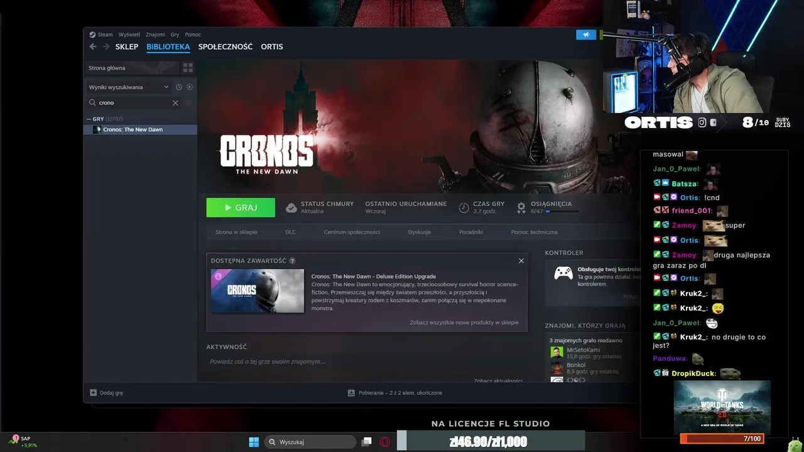The width and height of the screenshot is (804, 452).
Task: Click the Dodaj grę button
Action: 107,393
